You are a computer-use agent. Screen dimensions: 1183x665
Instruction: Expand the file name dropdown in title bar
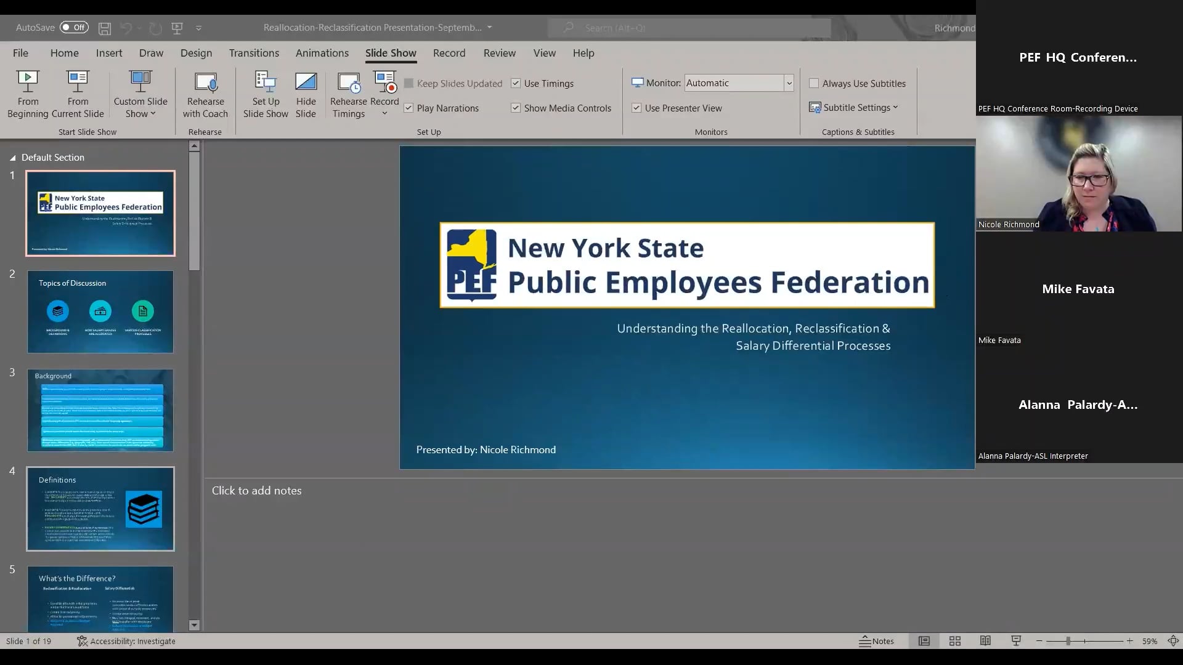click(x=490, y=27)
